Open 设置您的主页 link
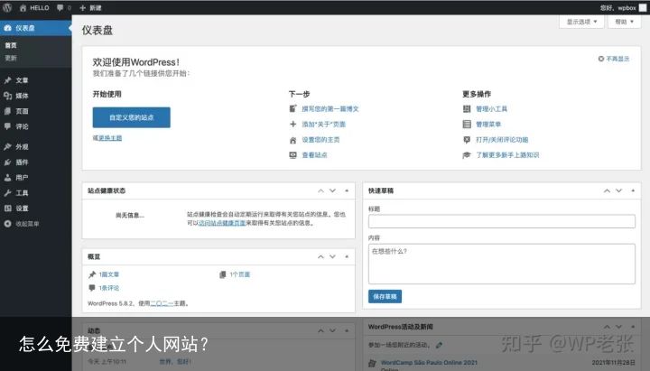This screenshot has width=650, height=371. point(320,140)
